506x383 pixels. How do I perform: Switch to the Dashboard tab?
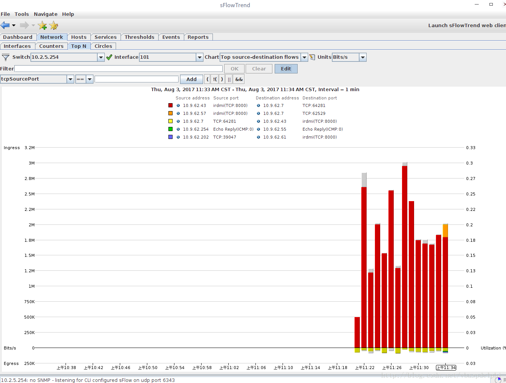pos(18,37)
